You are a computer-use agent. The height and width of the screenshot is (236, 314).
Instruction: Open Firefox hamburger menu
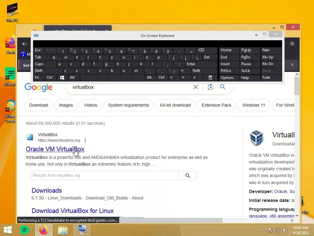(x=292, y=44)
